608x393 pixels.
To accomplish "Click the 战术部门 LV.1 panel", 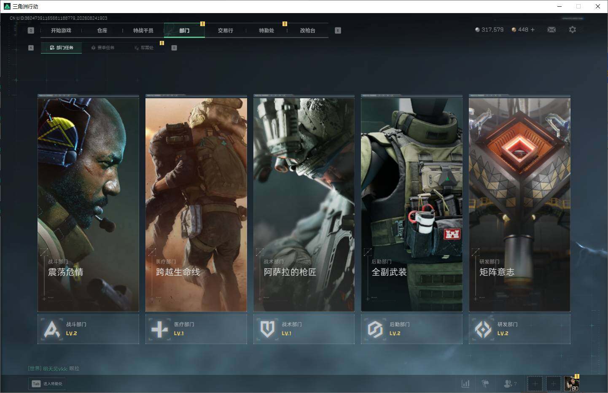I will tap(304, 329).
